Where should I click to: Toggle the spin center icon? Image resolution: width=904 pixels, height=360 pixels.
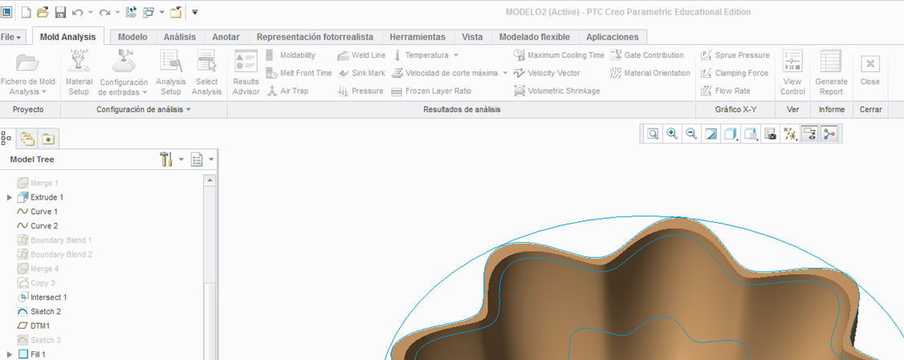point(829,134)
